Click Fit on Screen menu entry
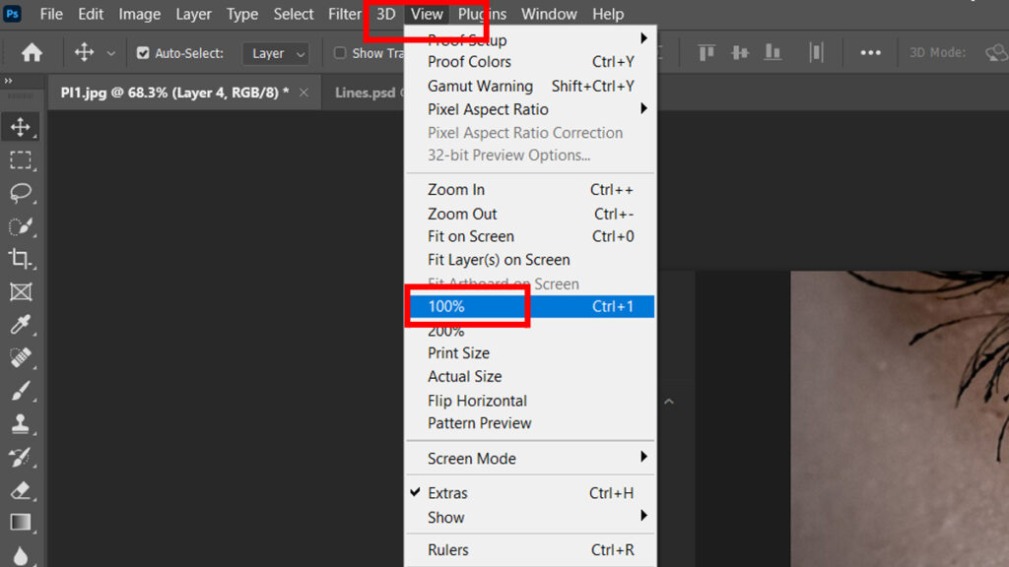This screenshot has width=1009, height=567. tap(471, 236)
